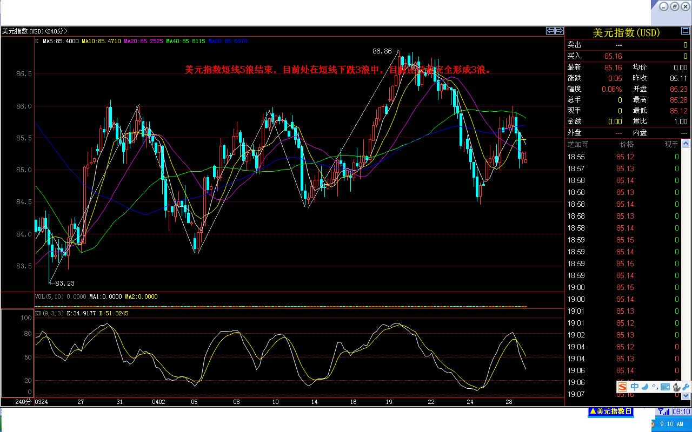Click the 涨跌 0.05 change value

click(x=615, y=78)
